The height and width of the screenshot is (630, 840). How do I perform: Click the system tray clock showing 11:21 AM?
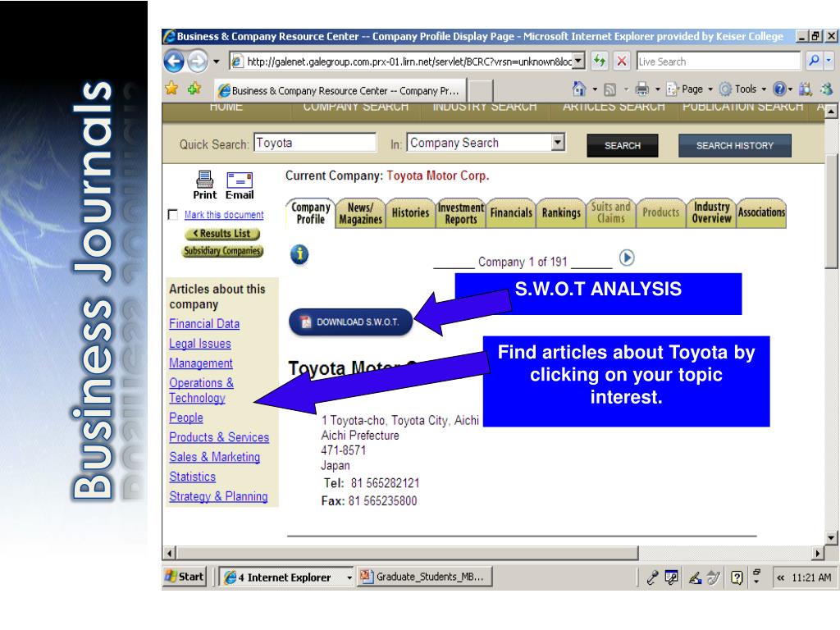click(x=811, y=577)
